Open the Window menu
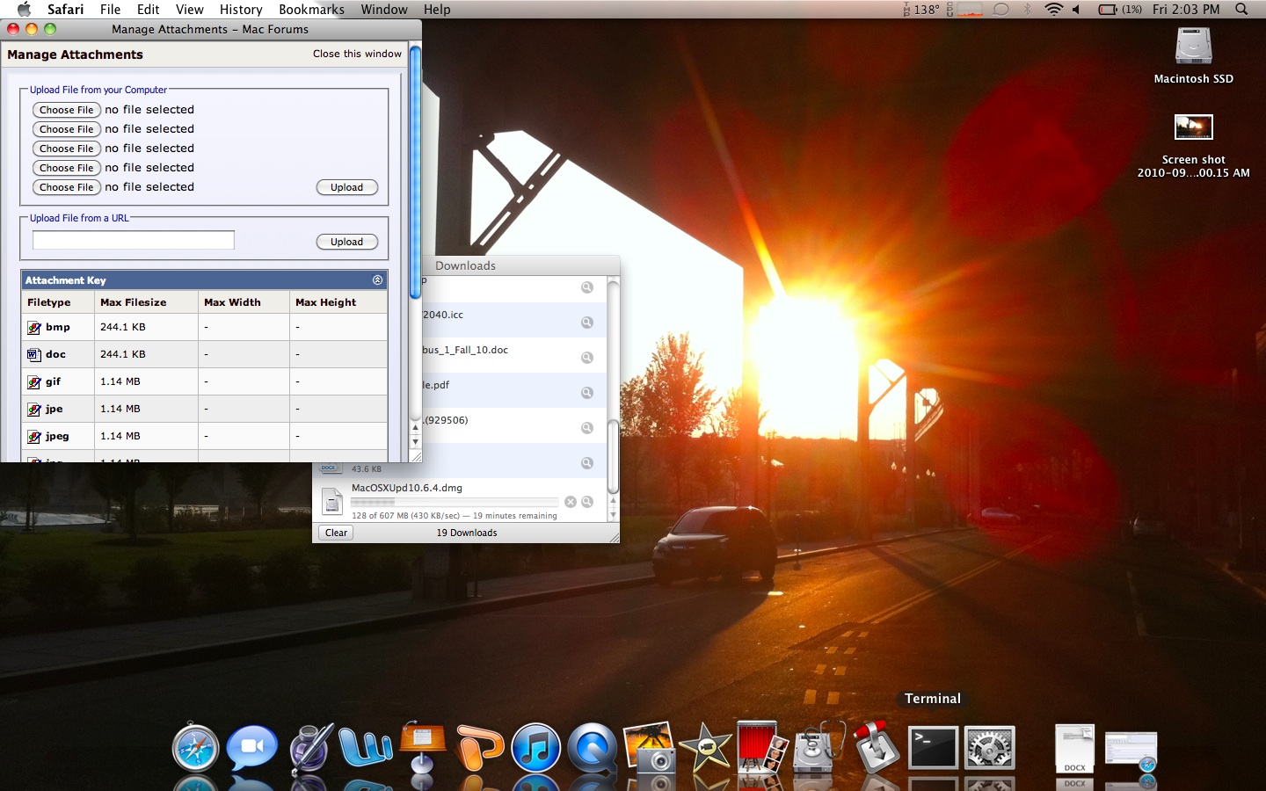1266x791 pixels. (384, 10)
